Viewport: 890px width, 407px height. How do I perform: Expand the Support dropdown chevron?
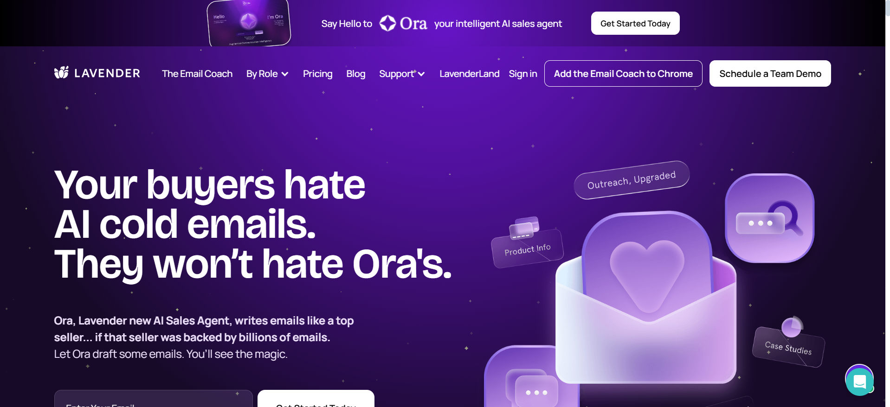click(421, 74)
